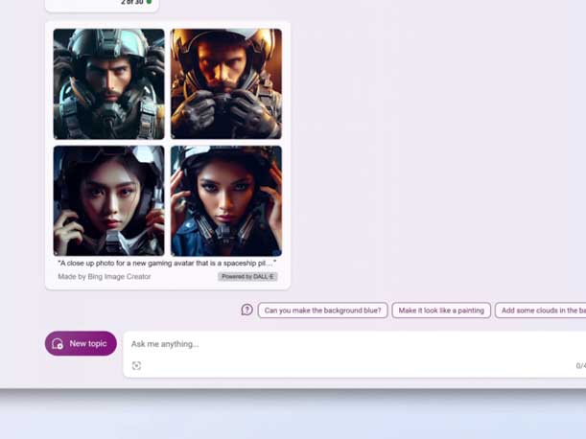
Task: Open top-right orange-lit pilot image
Action: (x=226, y=84)
